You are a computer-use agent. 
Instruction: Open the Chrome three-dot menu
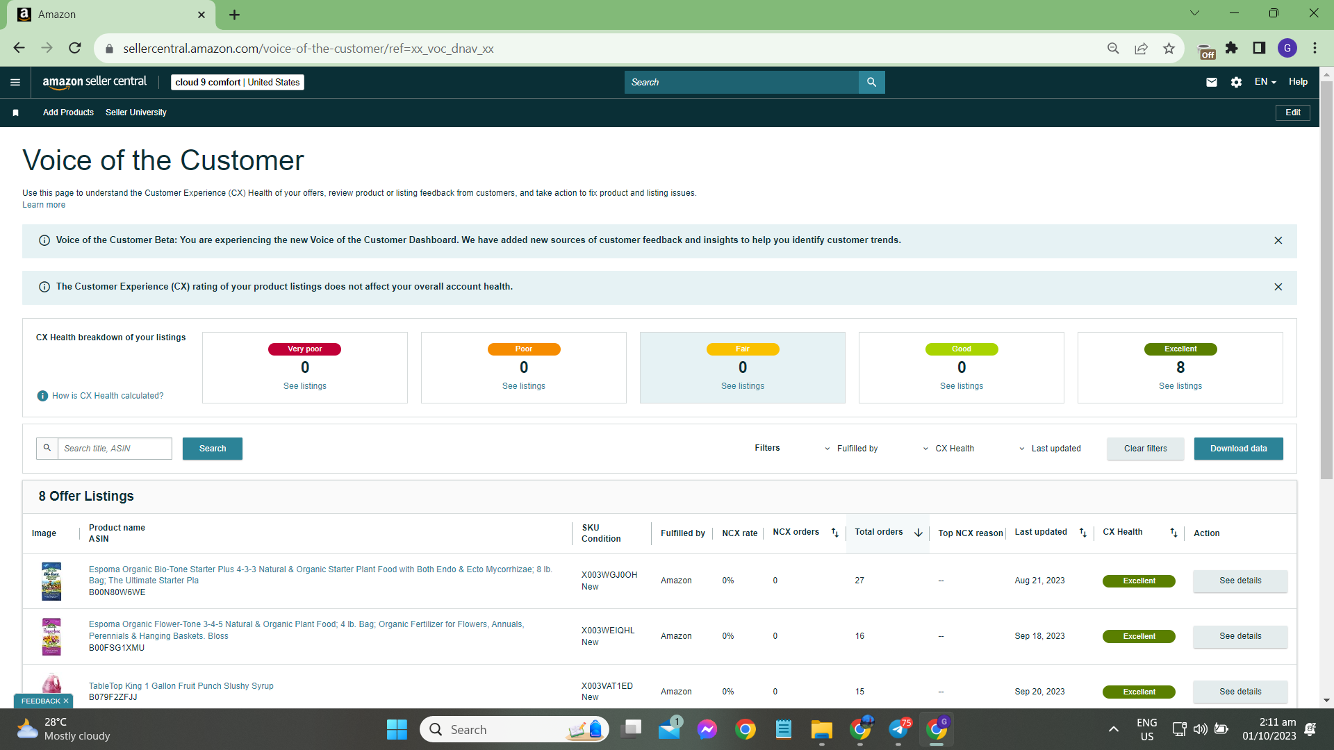coord(1315,48)
